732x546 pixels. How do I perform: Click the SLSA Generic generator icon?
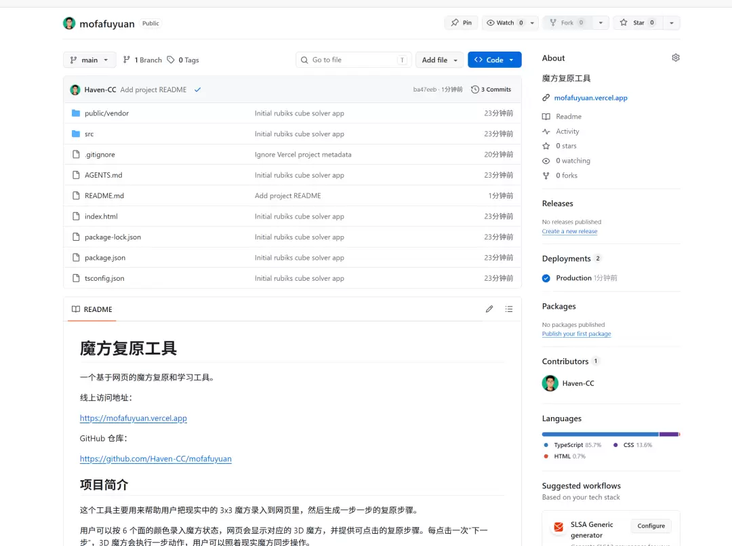pyautogui.click(x=558, y=527)
